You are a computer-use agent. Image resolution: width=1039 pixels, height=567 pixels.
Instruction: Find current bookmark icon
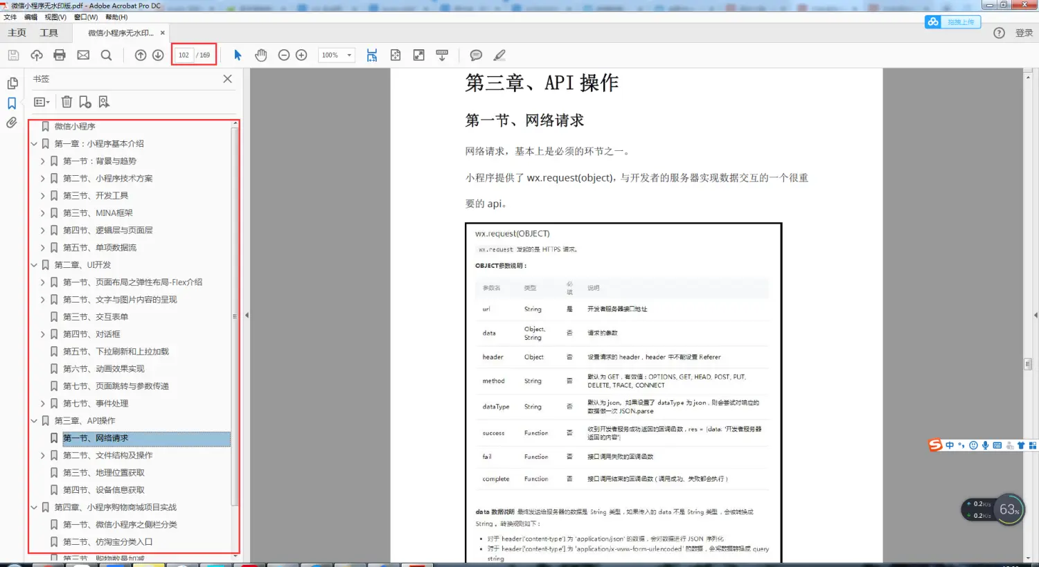104,102
